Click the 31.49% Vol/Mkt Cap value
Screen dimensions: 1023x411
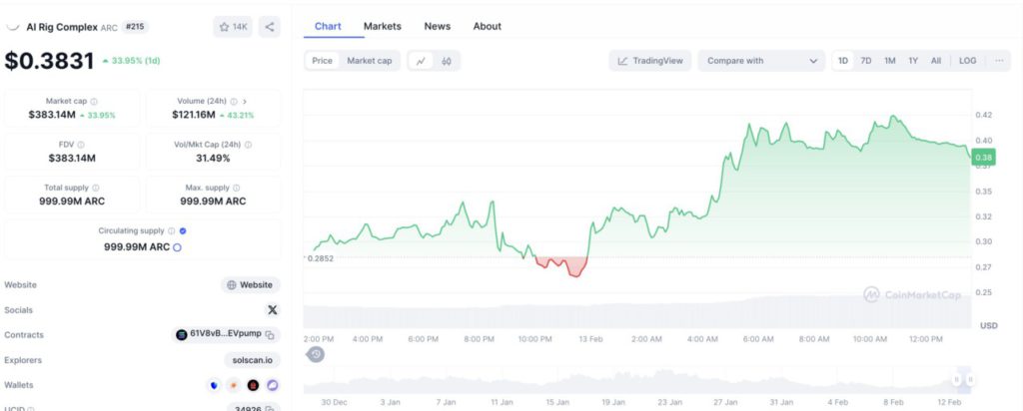click(x=213, y=158)
